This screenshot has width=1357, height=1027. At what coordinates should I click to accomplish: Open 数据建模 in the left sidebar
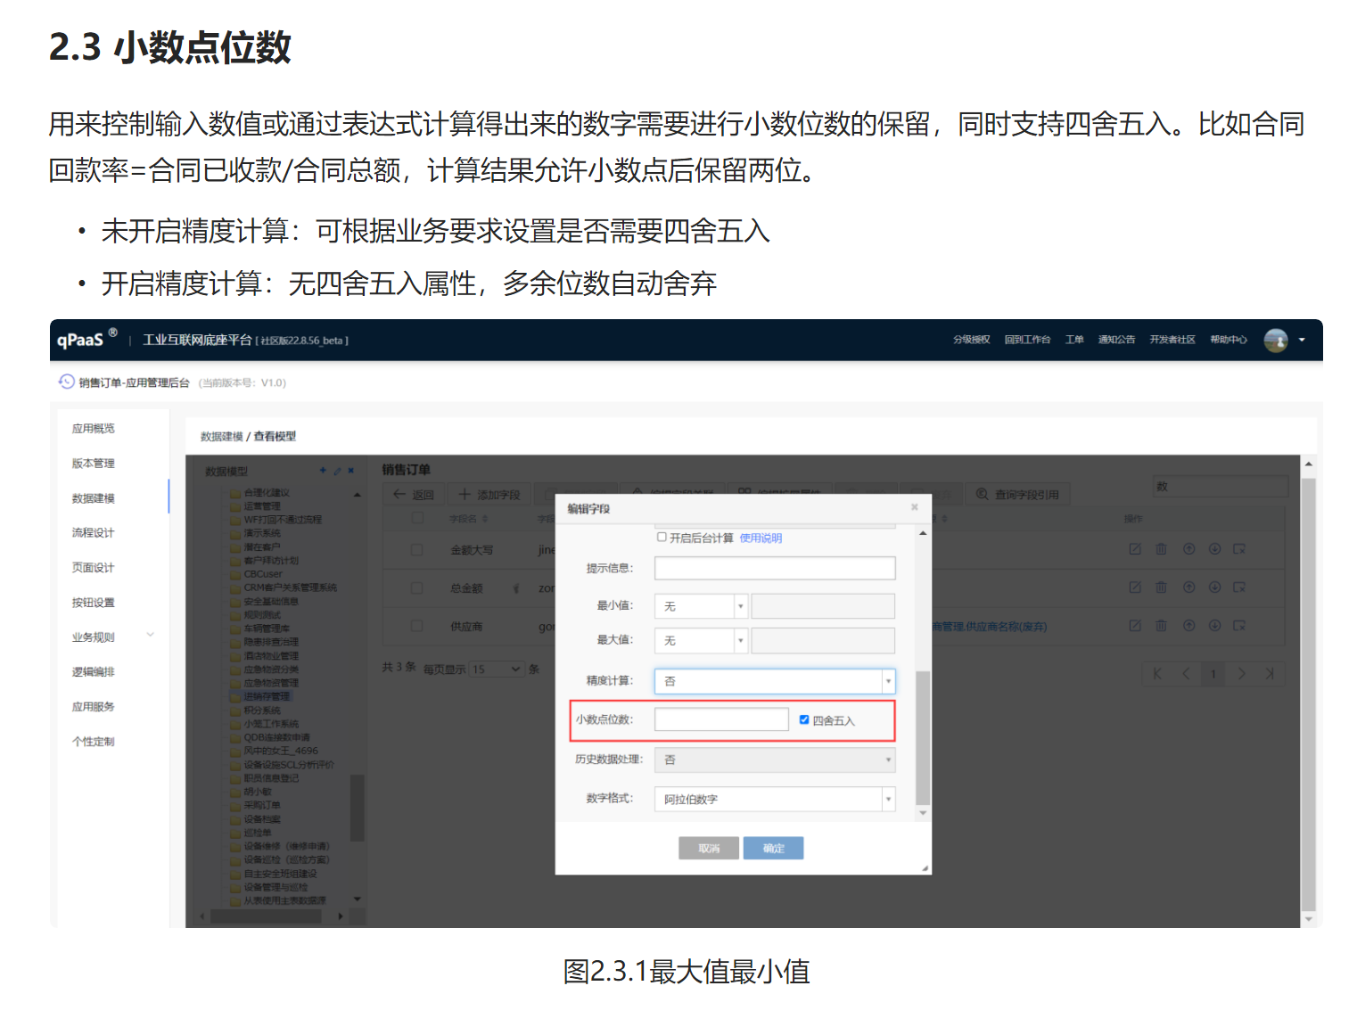94,498
